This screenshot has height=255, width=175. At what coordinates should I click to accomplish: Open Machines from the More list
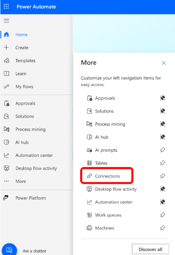pyautogui.click(x=105, y=228)
